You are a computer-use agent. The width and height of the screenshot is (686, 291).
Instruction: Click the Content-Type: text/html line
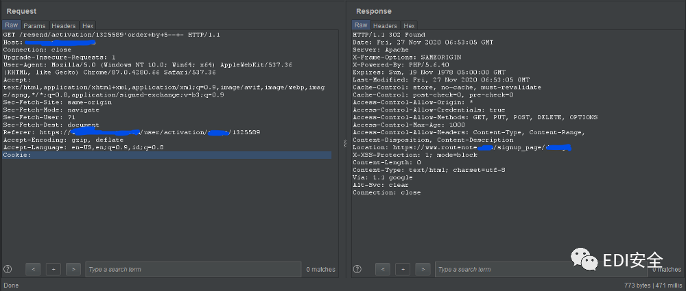tap(429, 170)
